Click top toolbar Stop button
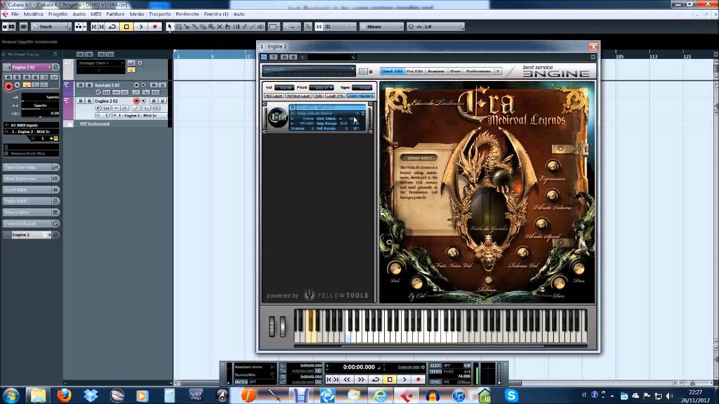The height and width of the screenshot is (404, 719). 126,26
